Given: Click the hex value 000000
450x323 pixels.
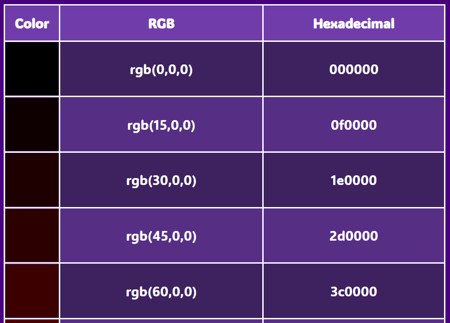Looking at the screenshot, I should point(354,69).
